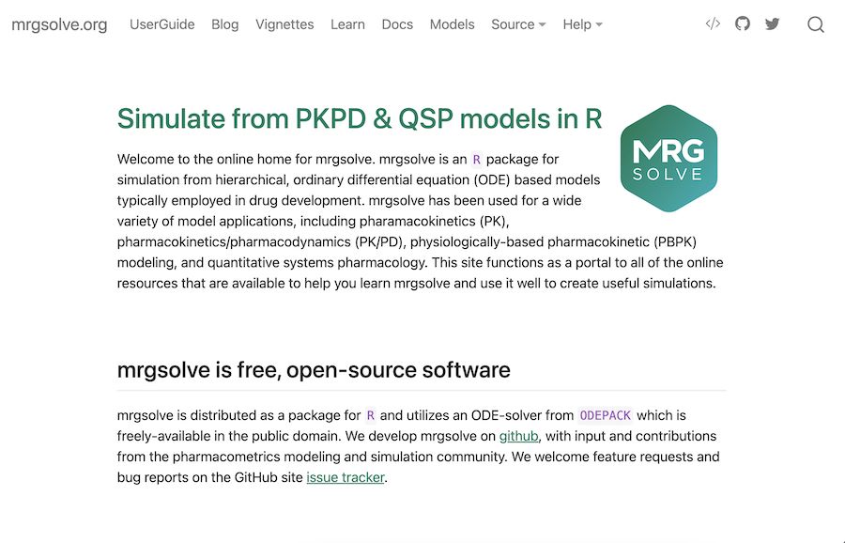Open the GitHub icon link
845x543 pixels.
click(743, 24)
